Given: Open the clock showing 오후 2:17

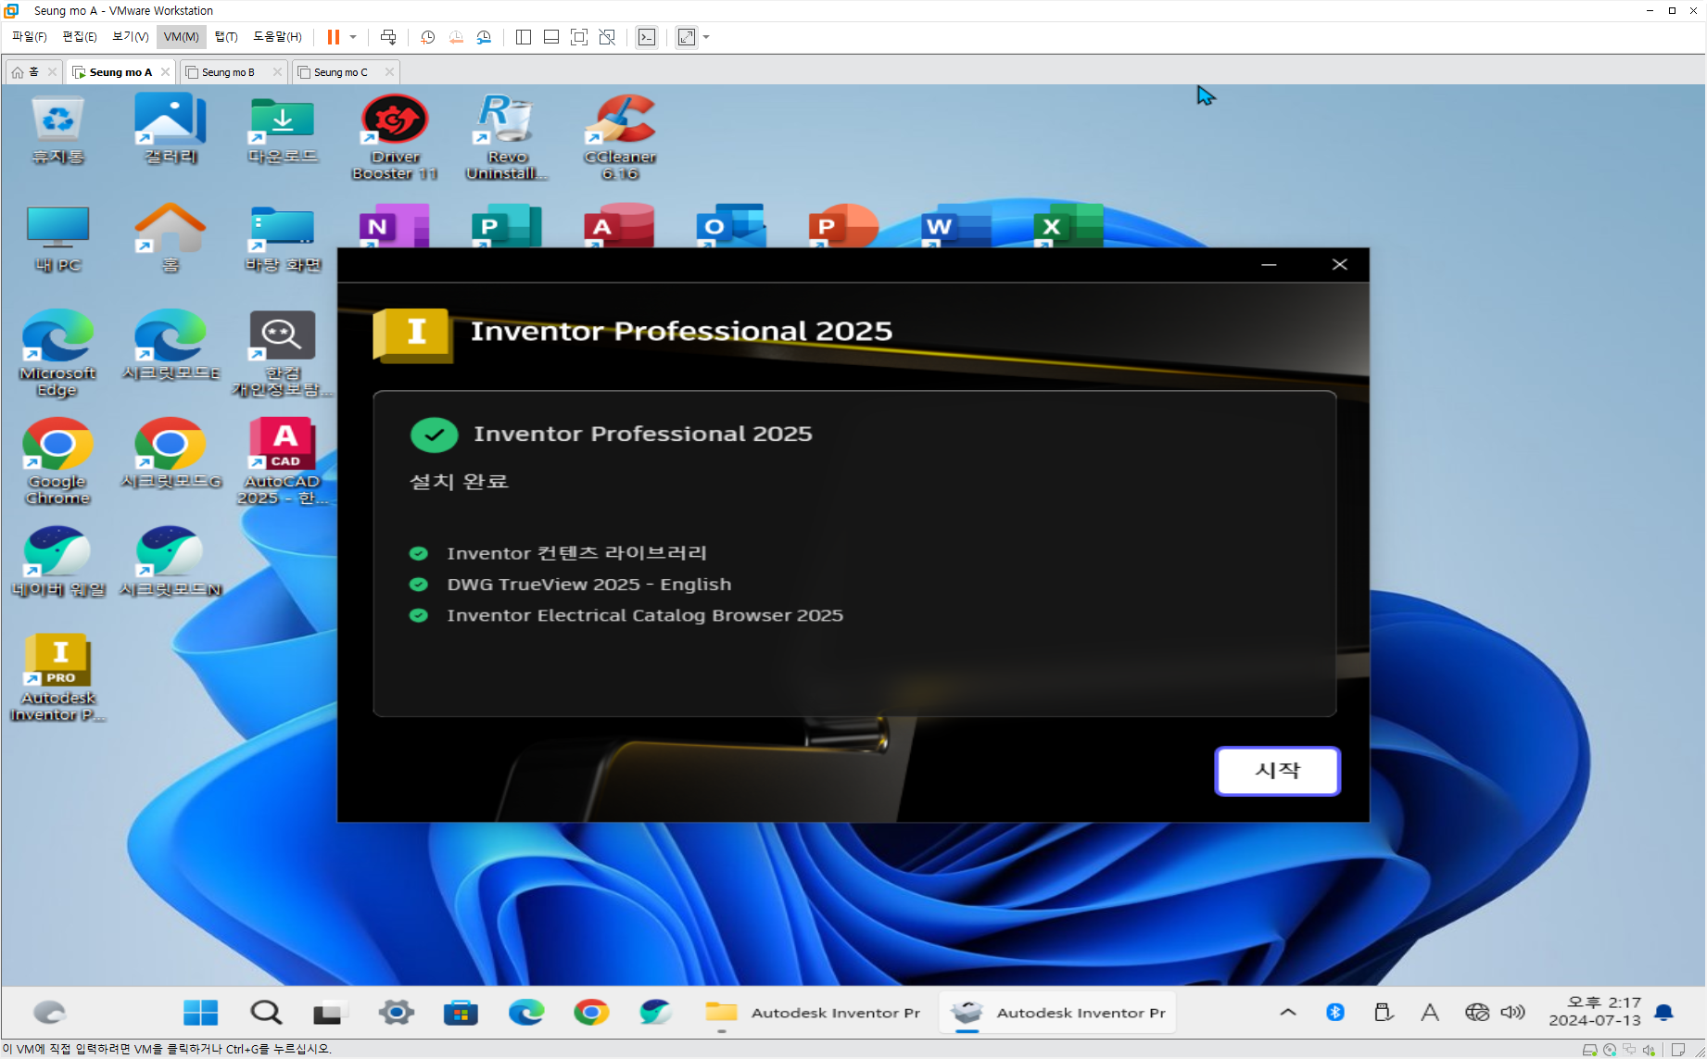Looking at the screenshot, I should 1594,1012.
